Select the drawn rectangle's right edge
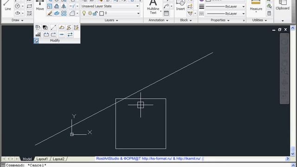Image resolution: width=297 pixels, height=167 pixels. (x=166, y=123)
